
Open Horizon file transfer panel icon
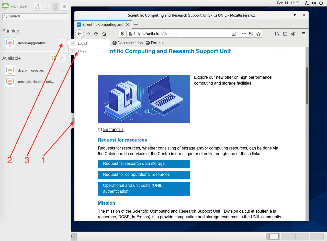coord(47,6)
